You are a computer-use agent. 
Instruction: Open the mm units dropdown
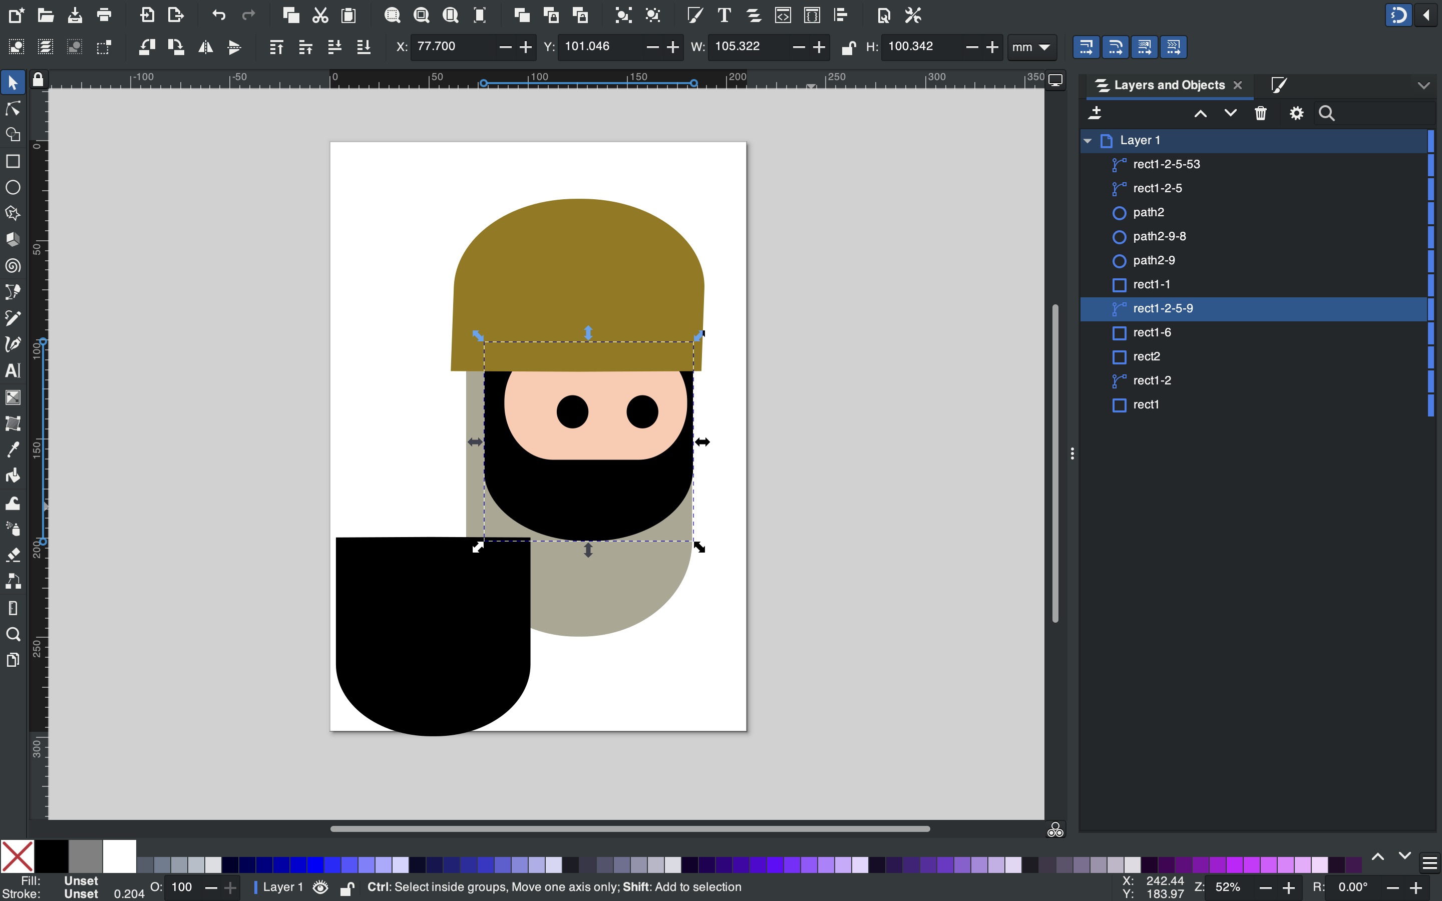[1031, 47]
